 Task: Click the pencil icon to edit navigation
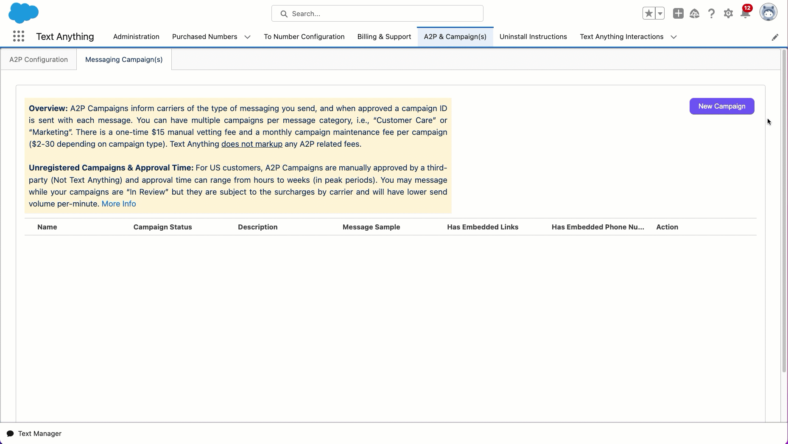(775, 37)
